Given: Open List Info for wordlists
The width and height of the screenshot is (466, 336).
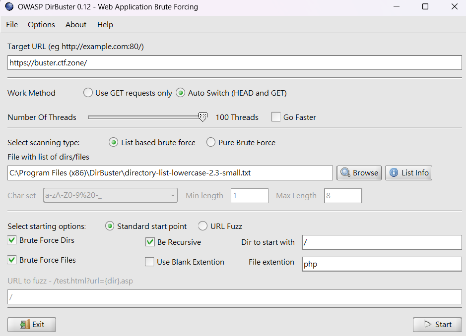Looking at the screenshot, I should click(x=408, y=172).
